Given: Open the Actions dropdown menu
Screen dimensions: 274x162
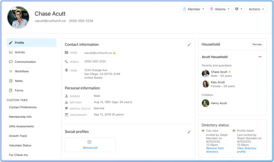Looking at the screenshot, I should tap(256, 9).
